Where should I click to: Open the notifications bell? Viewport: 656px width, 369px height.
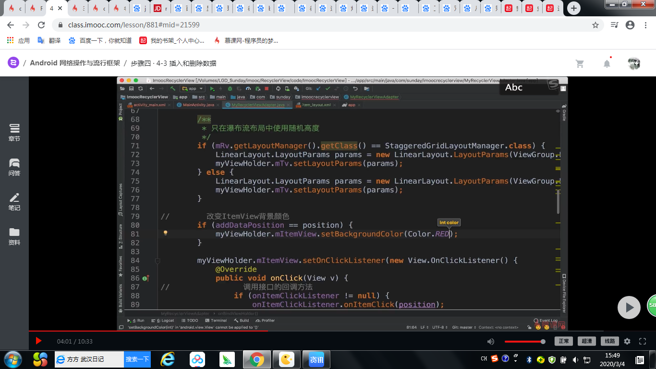pyautogui.click(x=607, y=63)
